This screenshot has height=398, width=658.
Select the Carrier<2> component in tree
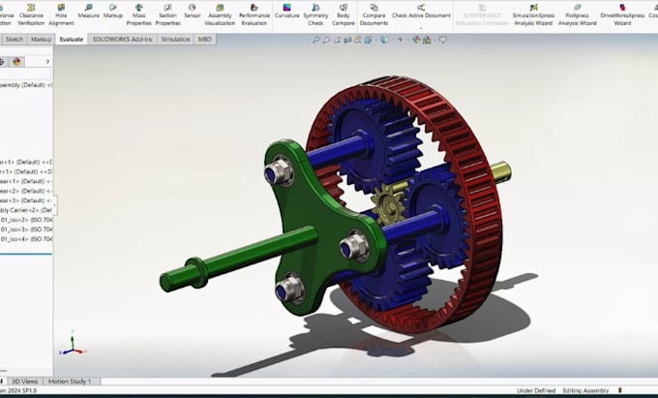(x=26, y=210)
